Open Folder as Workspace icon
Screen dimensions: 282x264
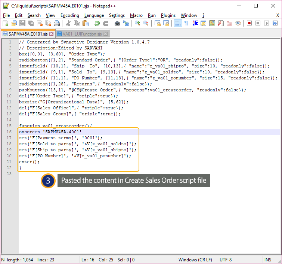229,23
